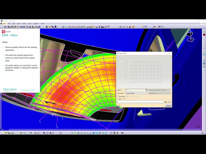This screenshot has width=206, height=154.
Task: Click the Create Multi-View icon
Action: click(94, 133)
